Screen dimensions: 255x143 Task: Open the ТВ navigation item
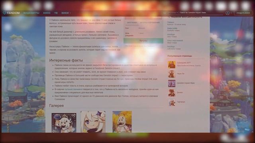56,13
